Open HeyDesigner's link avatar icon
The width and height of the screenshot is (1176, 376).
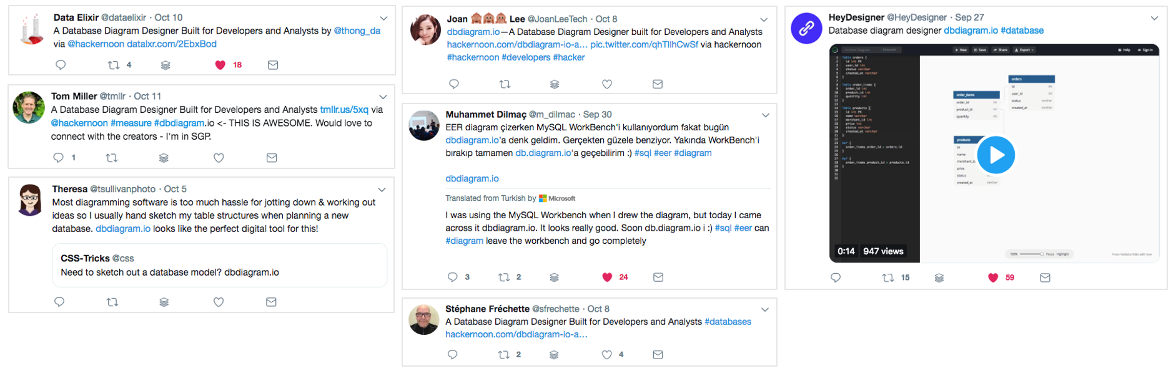(x=806, y=28)
